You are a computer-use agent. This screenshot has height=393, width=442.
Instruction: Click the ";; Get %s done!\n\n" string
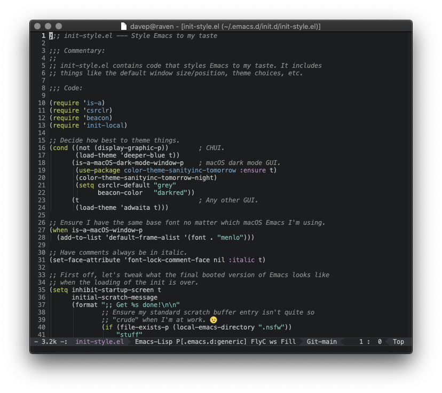point(141,305)
